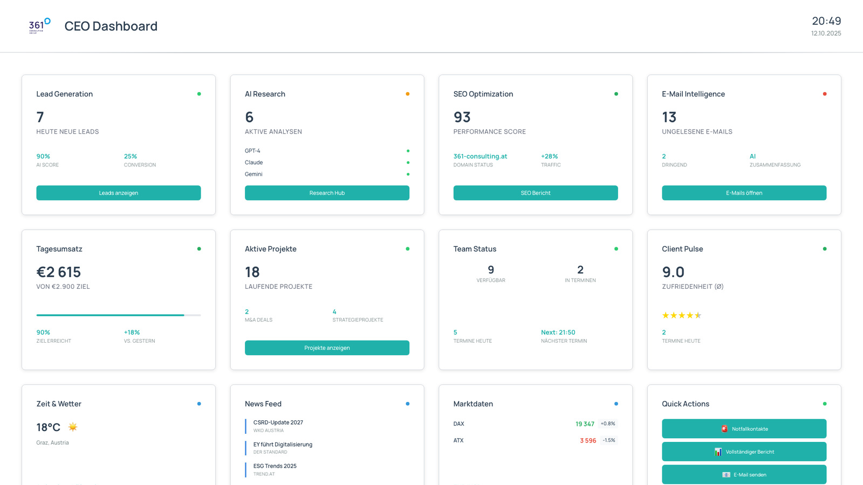Click the 18°C temperature reading
The width and height of the screenshot is (863, 485).
(x=48, y=427)
